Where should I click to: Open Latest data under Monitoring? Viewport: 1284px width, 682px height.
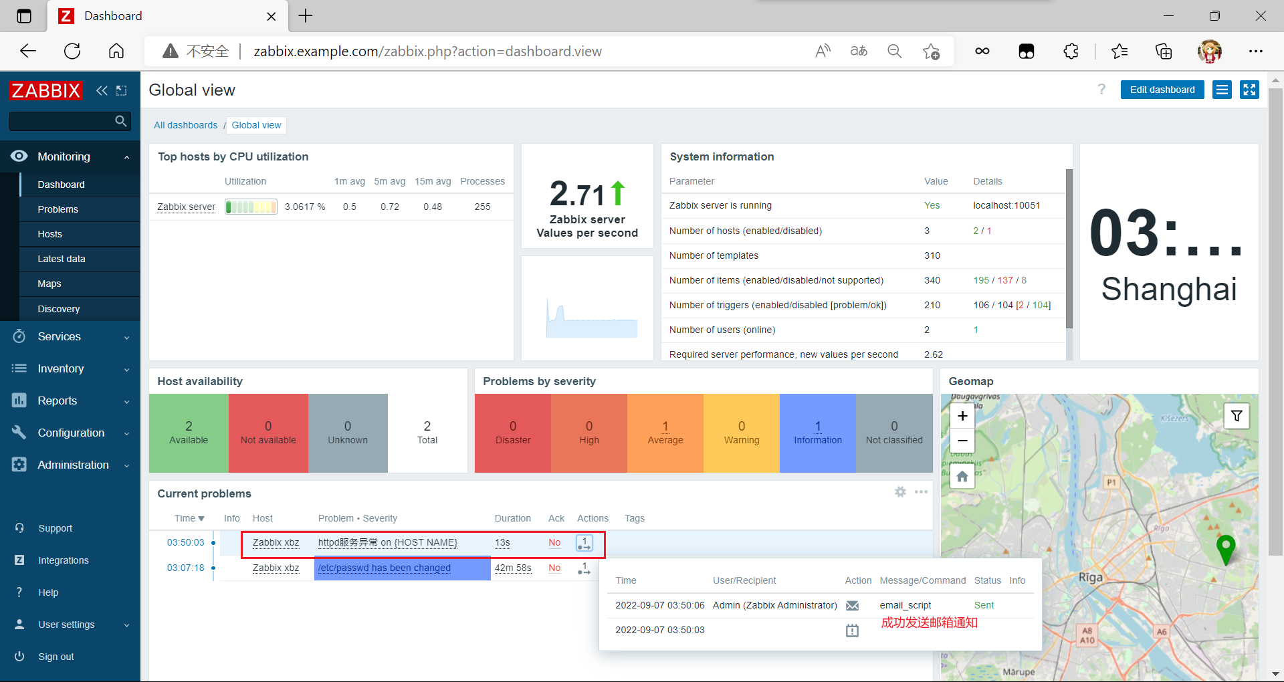(80, 259)
